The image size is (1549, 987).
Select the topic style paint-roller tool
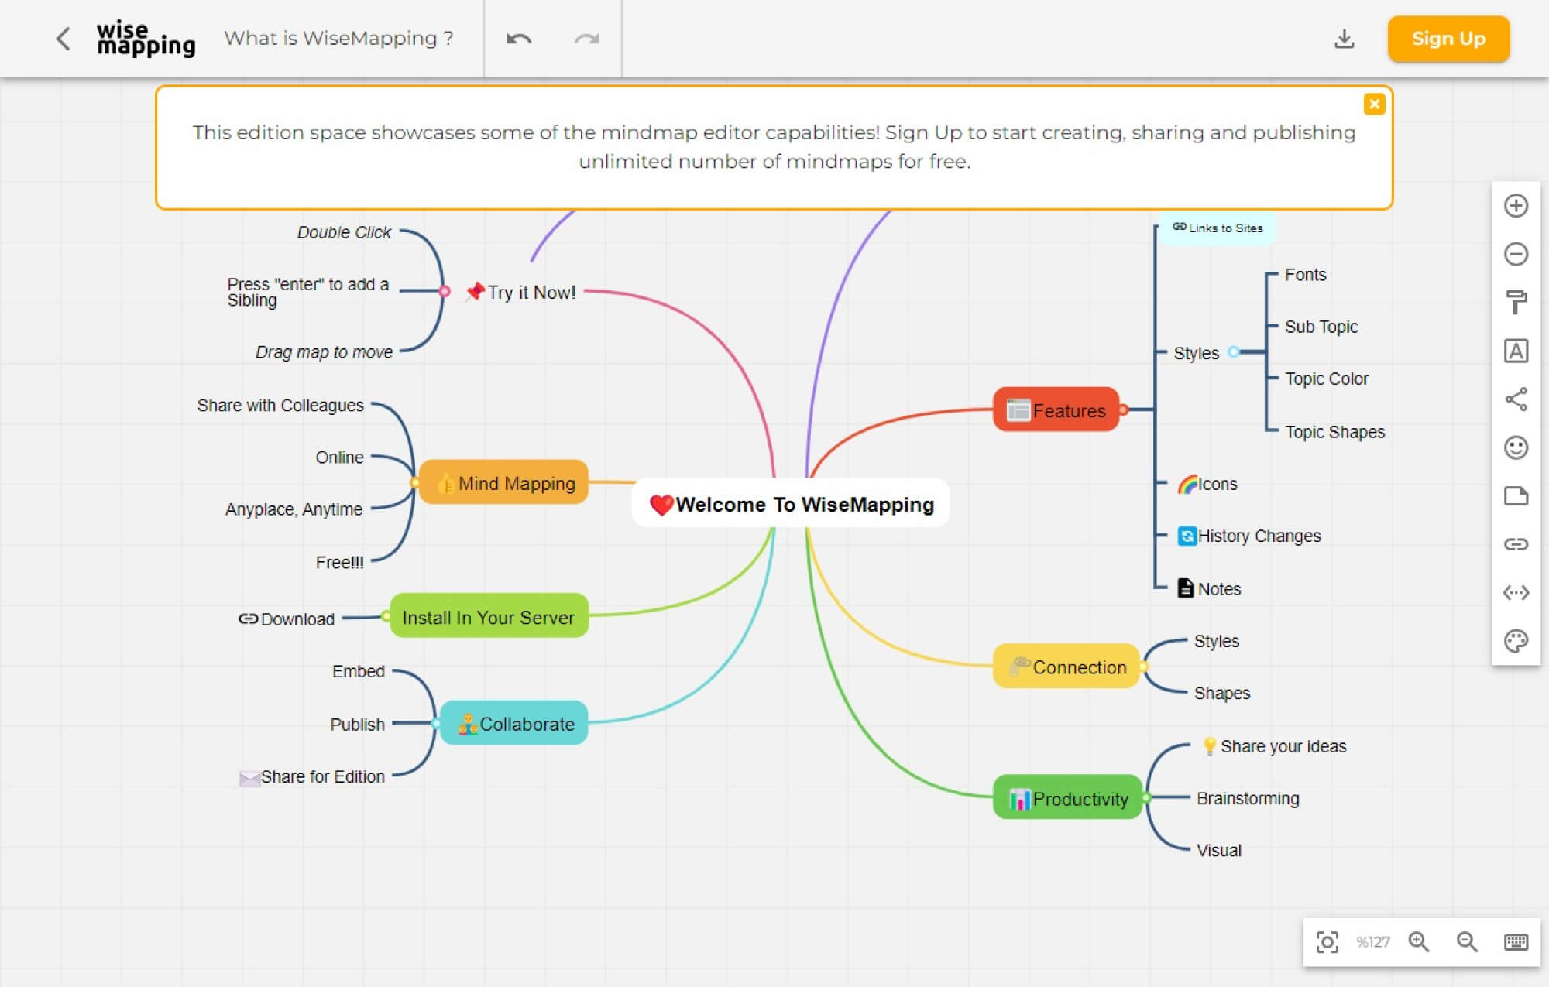[1516, 303]
